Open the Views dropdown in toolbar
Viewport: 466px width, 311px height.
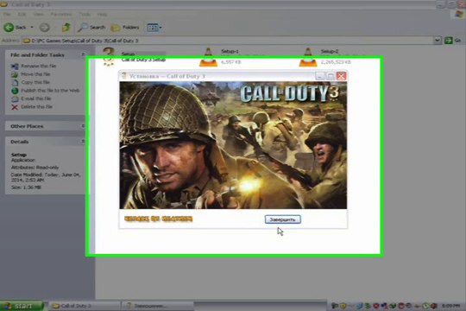[x=154, y=28]
